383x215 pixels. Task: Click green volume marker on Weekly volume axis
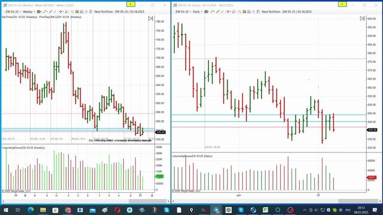[160, 176]
